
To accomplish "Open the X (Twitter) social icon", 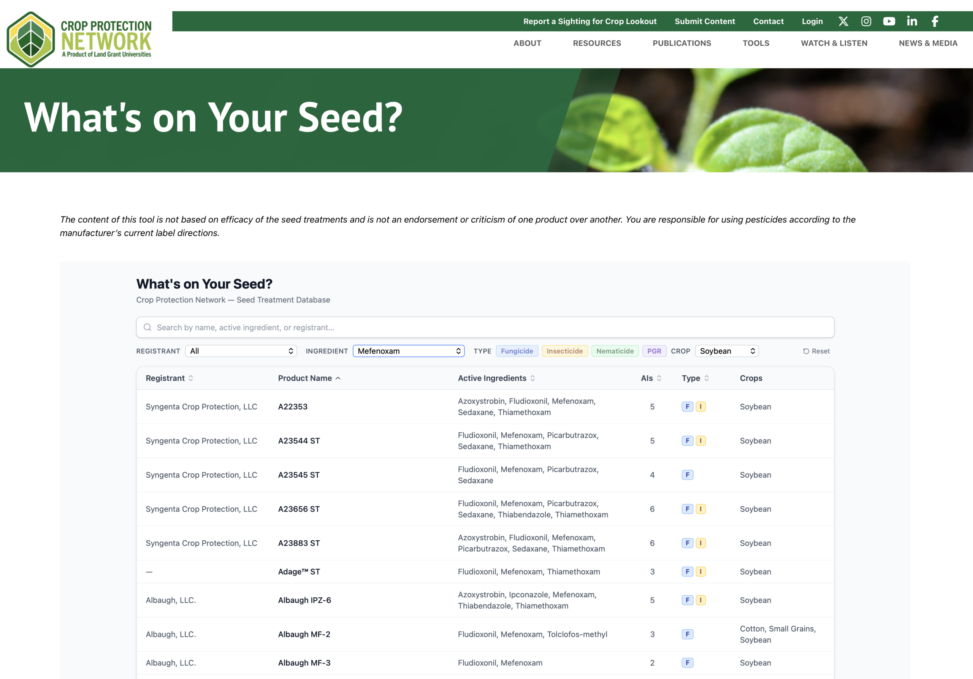I will (x=843, y=21).
